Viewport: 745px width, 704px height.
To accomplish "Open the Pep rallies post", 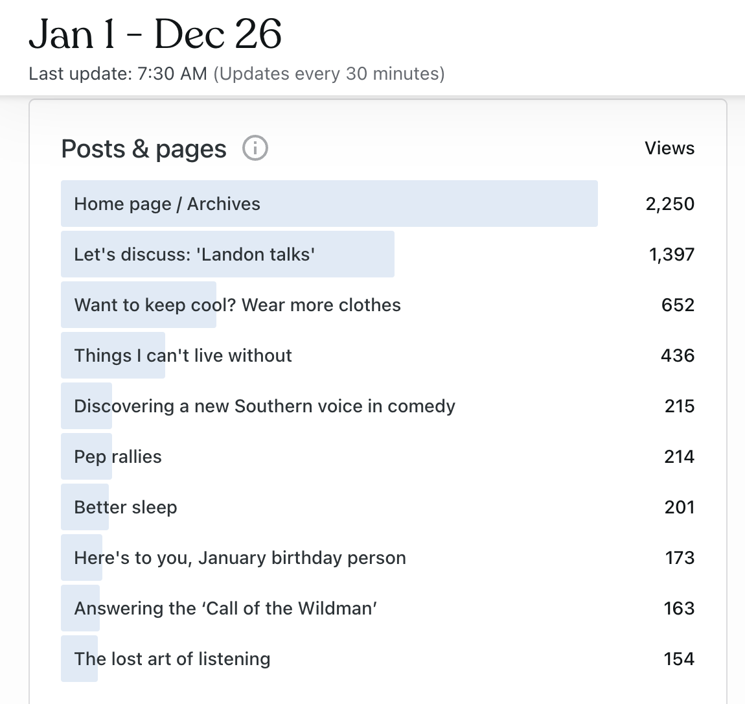I will pyautogui.click(x=118, y=457).
